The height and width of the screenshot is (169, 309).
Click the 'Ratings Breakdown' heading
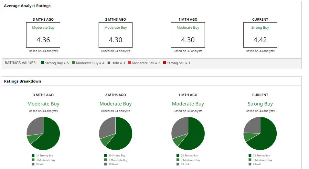[23, 81]
